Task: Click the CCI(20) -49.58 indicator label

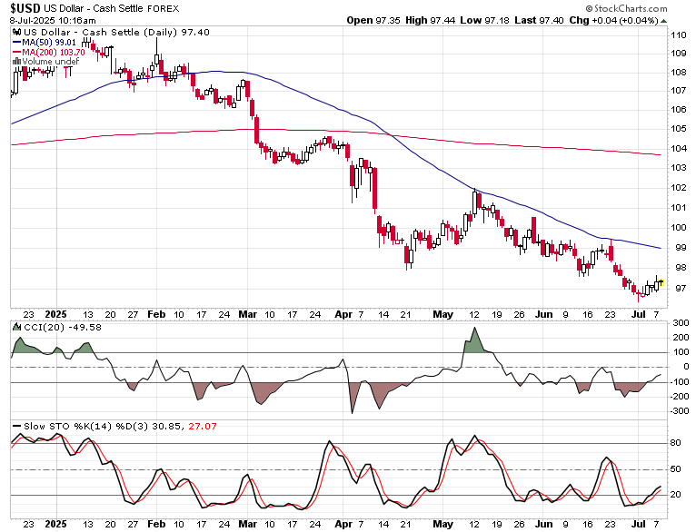Action: coord(63,328)
